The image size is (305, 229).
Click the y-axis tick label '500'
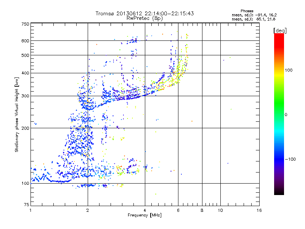[25, 55]
